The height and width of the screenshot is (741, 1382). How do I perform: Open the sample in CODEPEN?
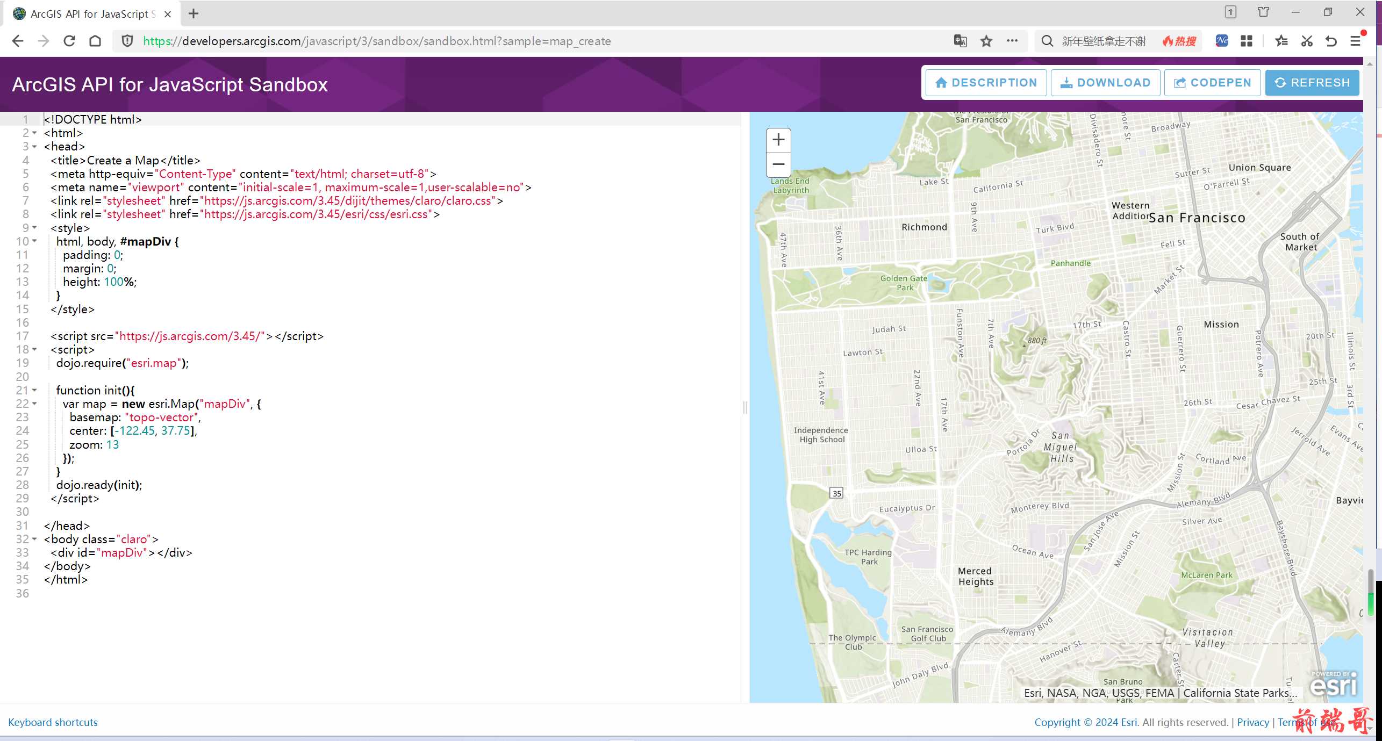click(x=1213, y=83)
